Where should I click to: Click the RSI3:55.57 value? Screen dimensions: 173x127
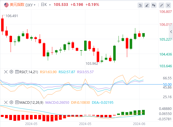coord(85,72)
